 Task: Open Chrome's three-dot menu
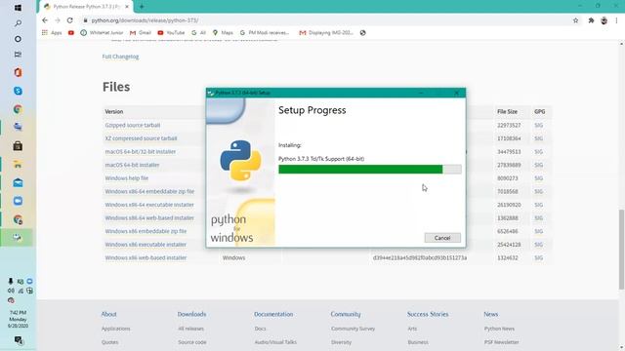pos(616,20)
